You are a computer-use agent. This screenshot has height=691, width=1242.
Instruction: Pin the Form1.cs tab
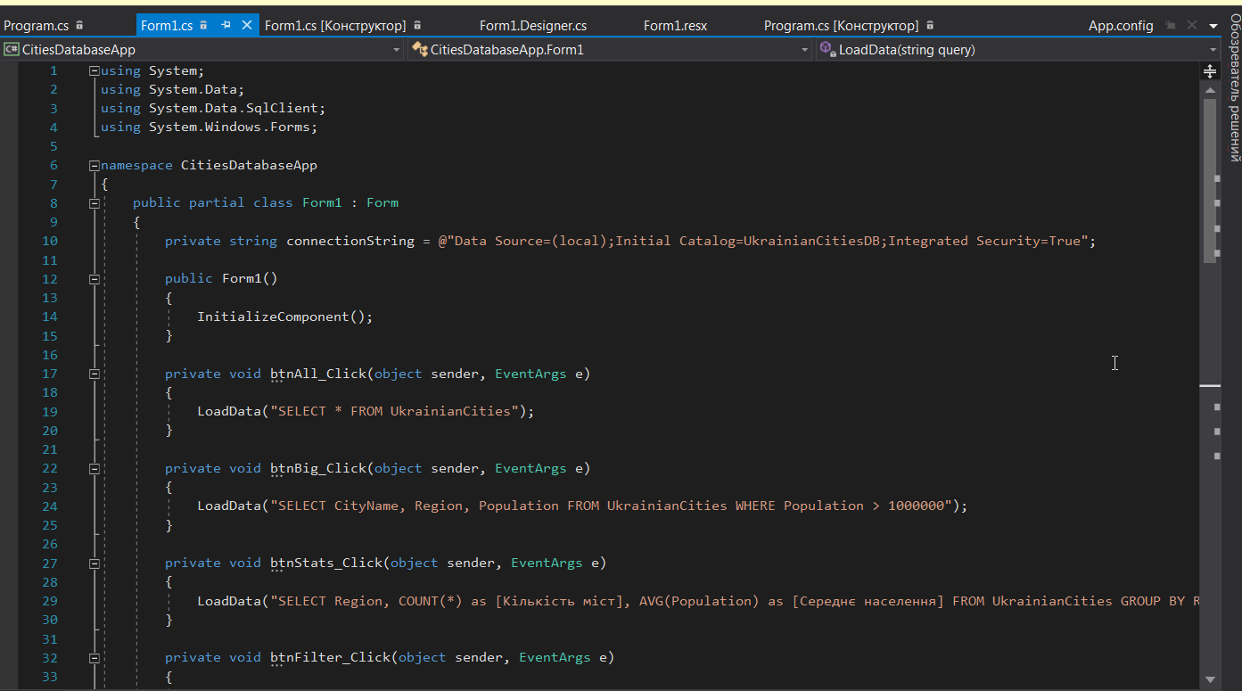(x=226, y=26)
